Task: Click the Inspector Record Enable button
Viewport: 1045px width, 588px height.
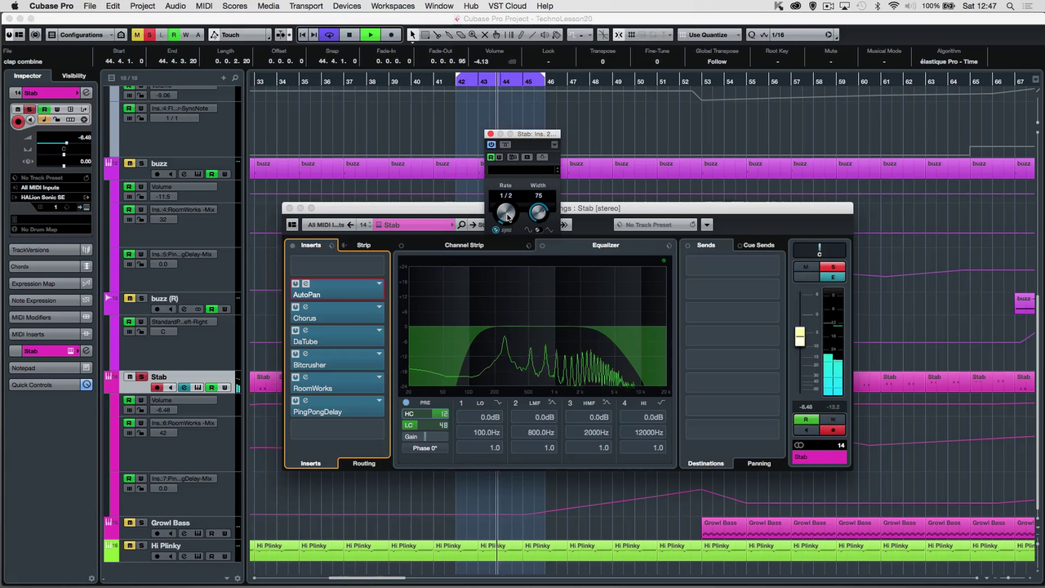Action: pyautogui.click(x=18, y=121)
